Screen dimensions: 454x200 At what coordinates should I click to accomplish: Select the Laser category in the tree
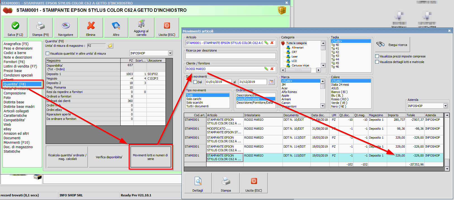[x=295, y=57]
